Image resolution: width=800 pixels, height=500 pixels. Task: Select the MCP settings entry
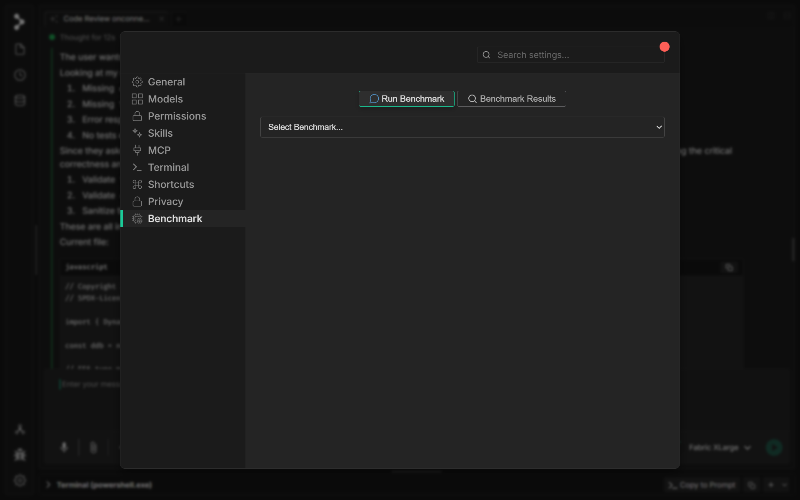pos(183,150)
